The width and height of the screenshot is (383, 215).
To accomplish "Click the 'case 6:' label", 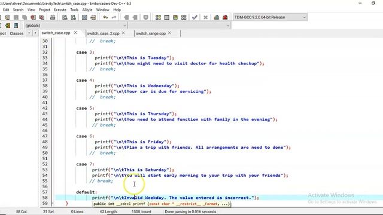I will (x=85, y=136).
